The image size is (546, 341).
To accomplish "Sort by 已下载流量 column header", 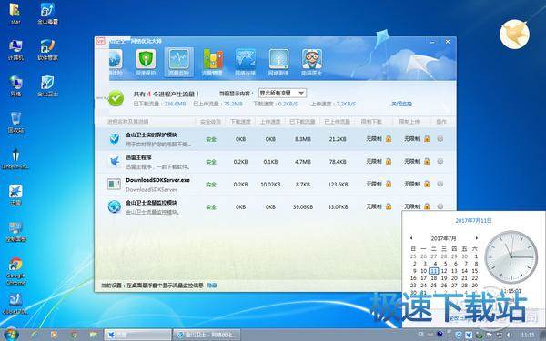I will 302,122.
